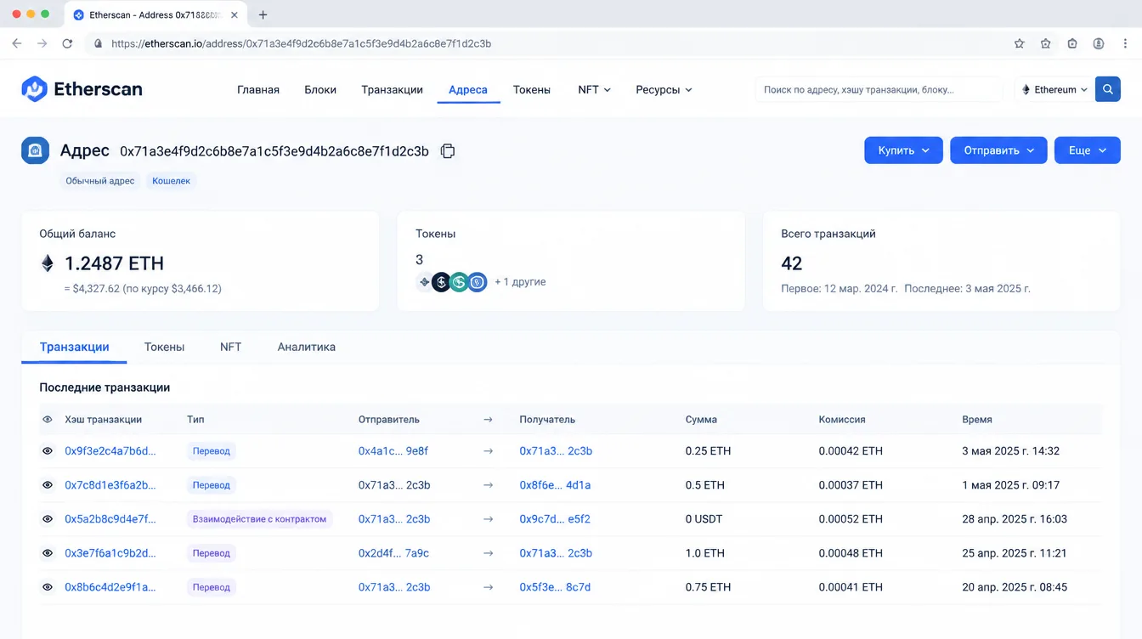The width and height of the screenshot is (1142, 639).
Task: Click the Ethereum diamond icon by the balance
Action: (48, 263)
